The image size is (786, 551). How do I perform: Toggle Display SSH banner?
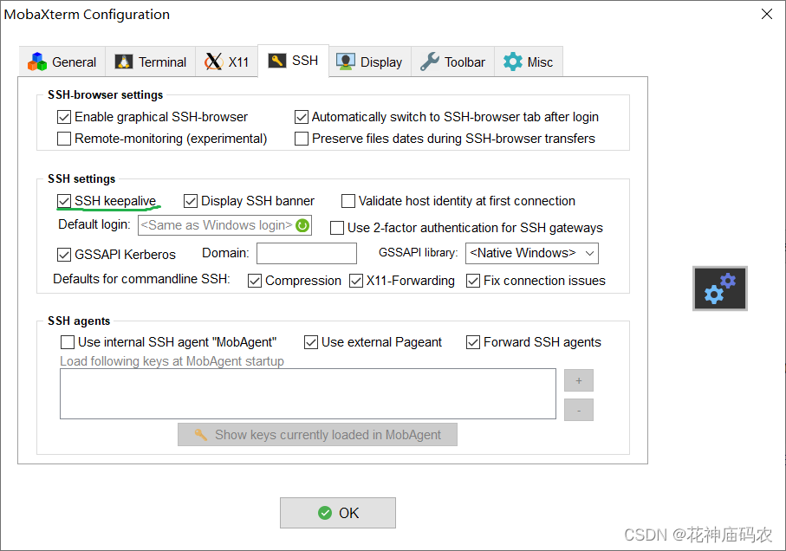(x=191, y=201)
